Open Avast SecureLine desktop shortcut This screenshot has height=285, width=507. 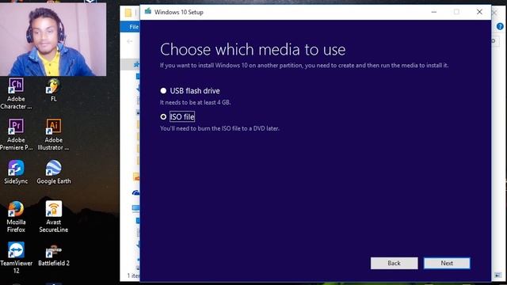tap(54, 217)
